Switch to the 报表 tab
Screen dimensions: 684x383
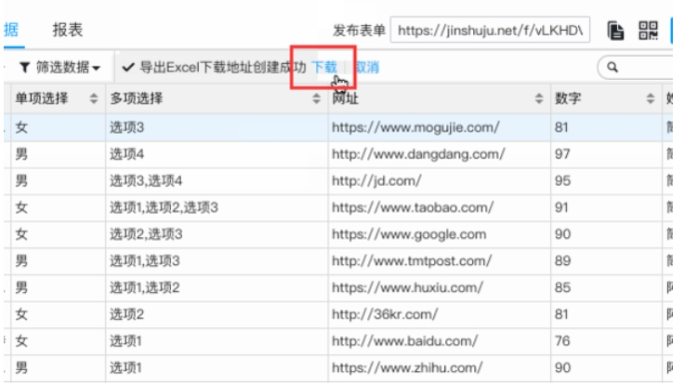click(67, 30)
